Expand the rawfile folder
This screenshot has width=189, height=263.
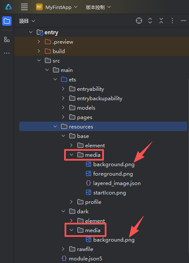(x=63, y=249)
